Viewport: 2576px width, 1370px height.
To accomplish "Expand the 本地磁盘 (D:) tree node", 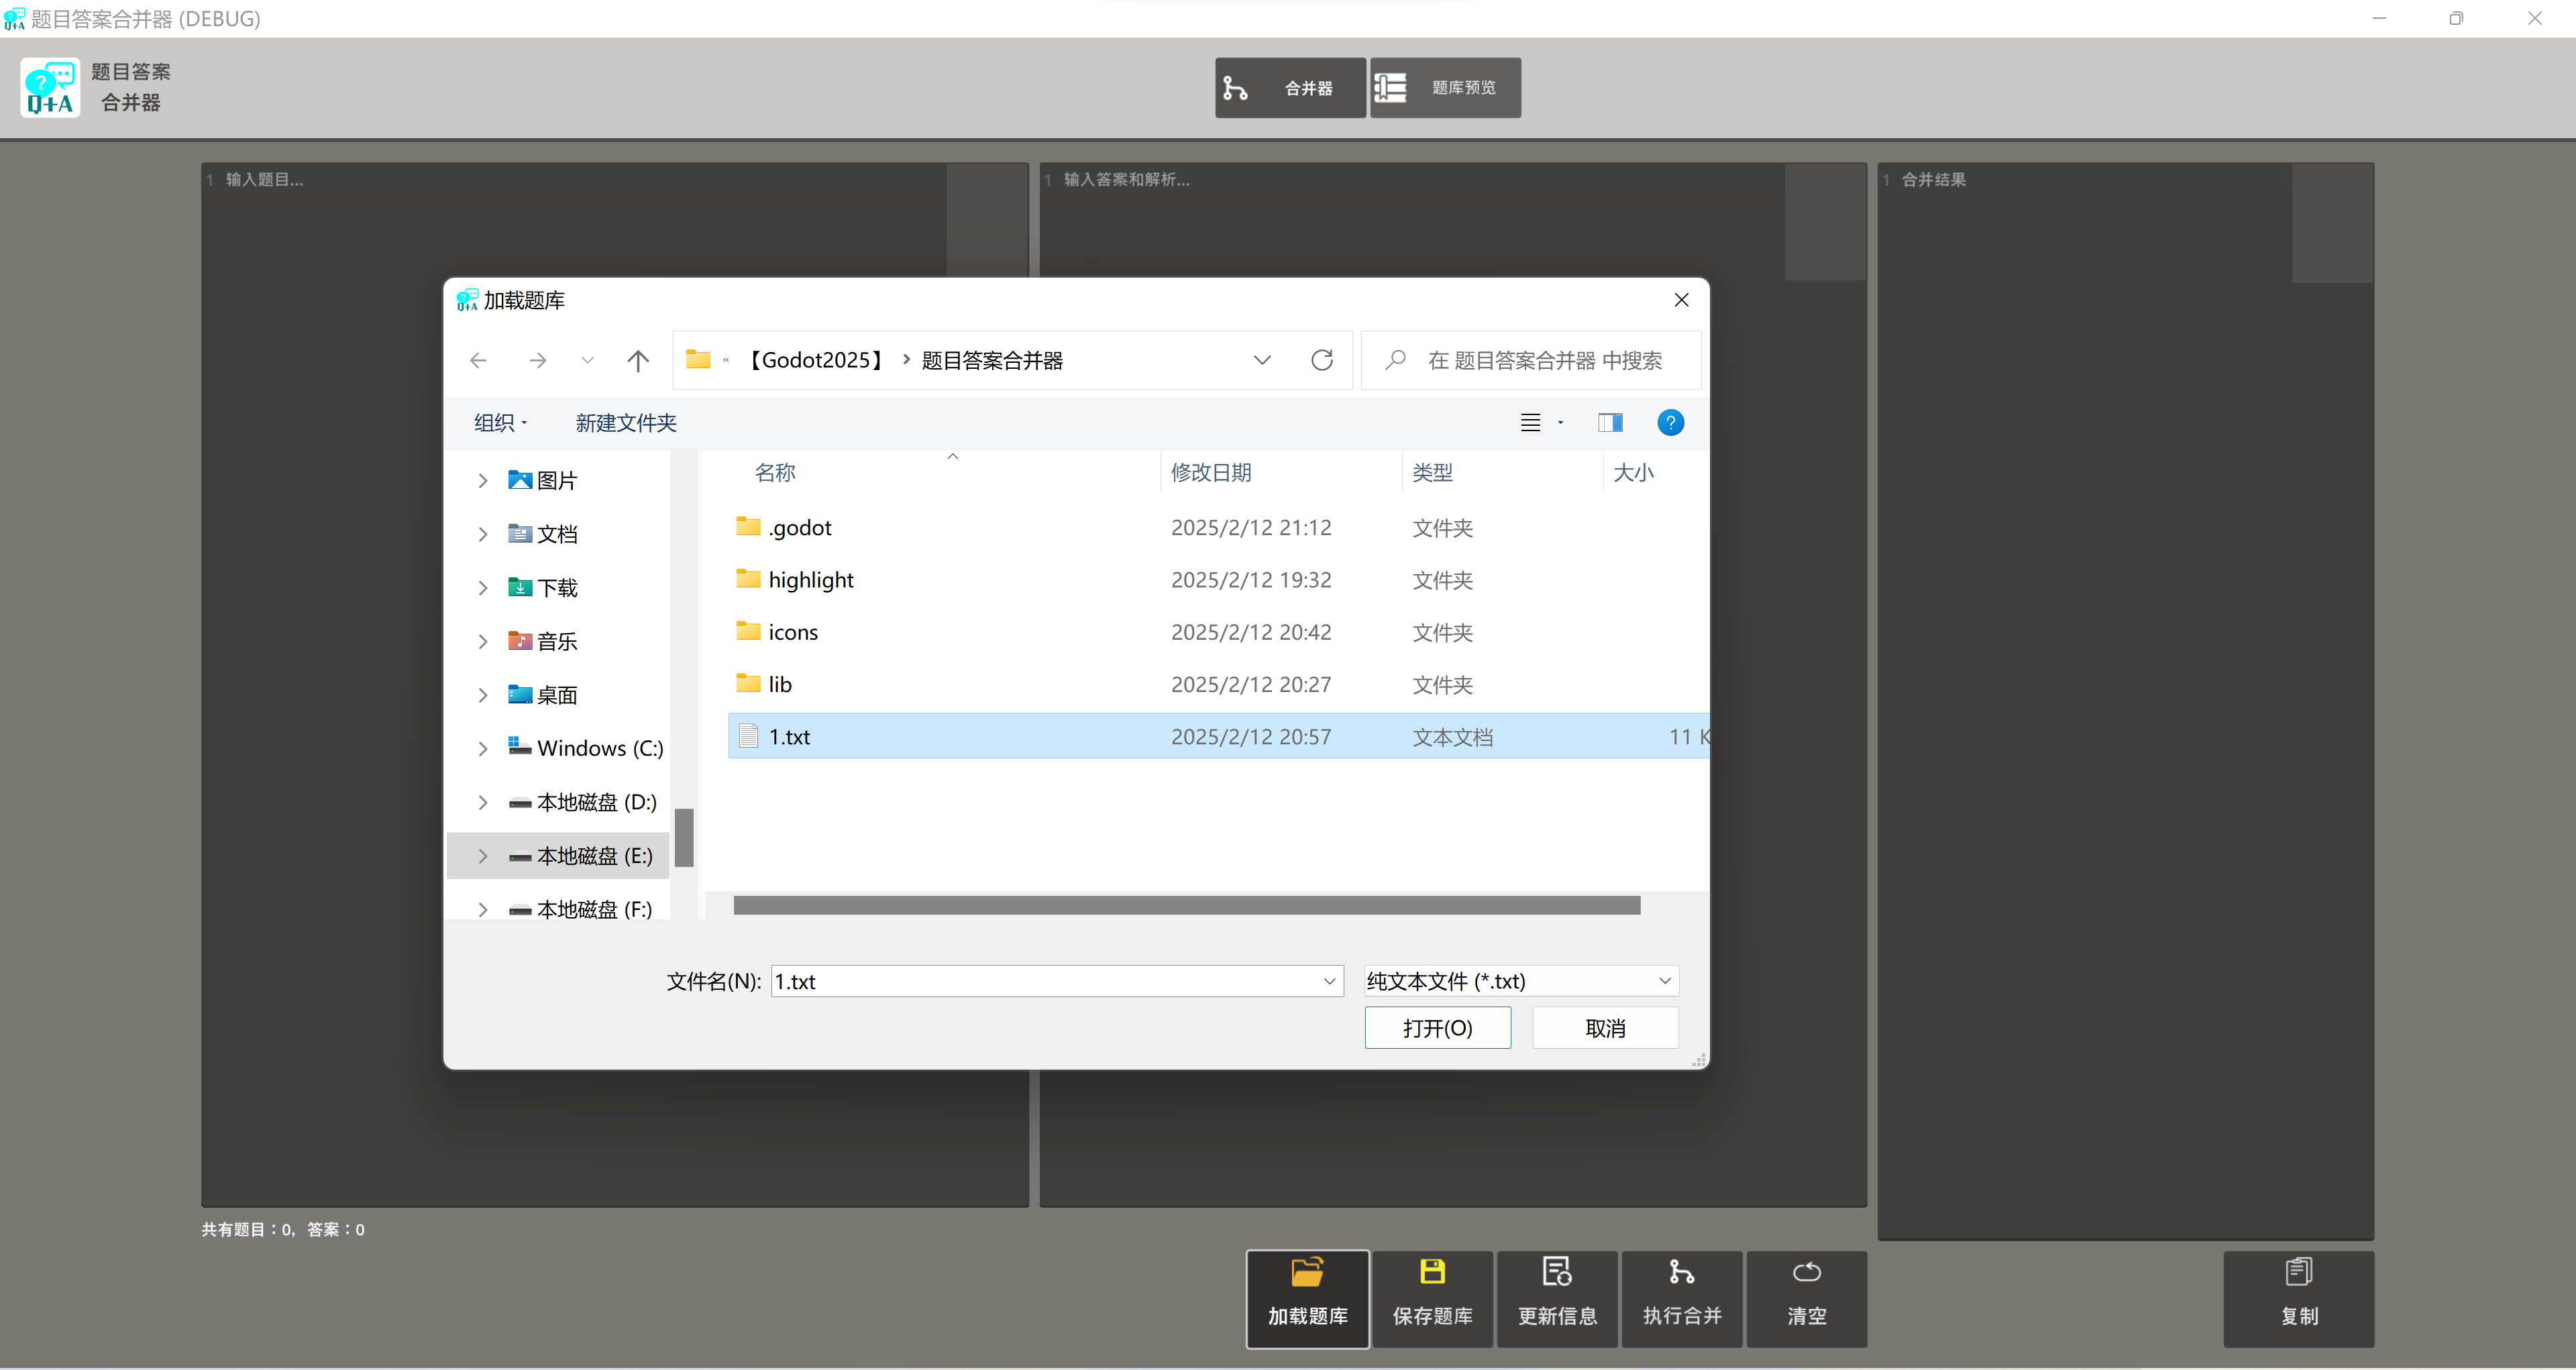I will (483, 803).
